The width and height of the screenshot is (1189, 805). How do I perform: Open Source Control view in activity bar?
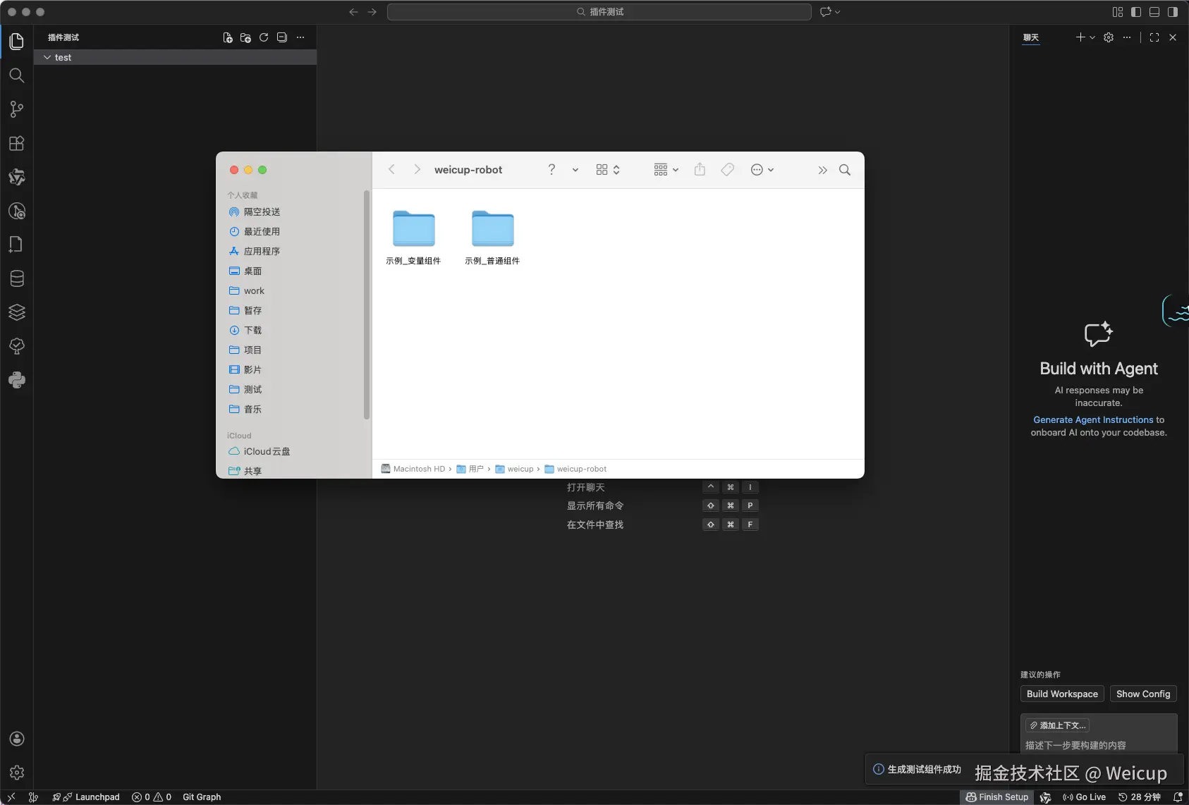(x=17, y=109)
